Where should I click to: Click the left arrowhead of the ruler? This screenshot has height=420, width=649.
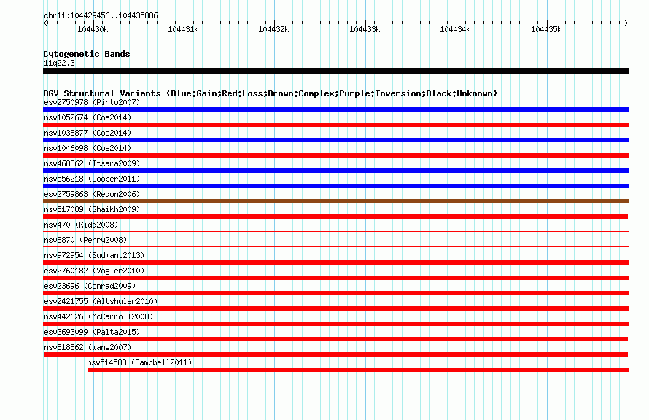click(x=45, y=23)
